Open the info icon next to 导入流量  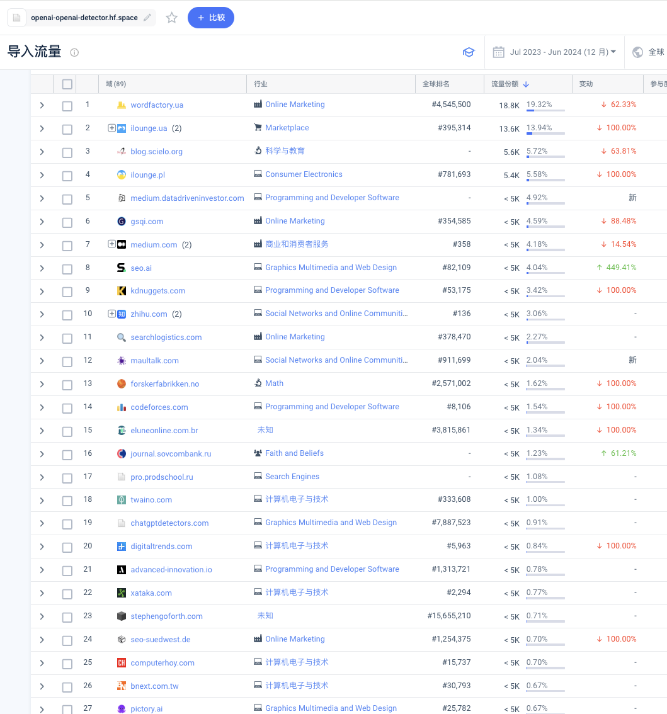[x=74, y=52]
